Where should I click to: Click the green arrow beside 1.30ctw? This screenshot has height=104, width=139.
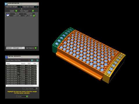[x=34, y=16]
